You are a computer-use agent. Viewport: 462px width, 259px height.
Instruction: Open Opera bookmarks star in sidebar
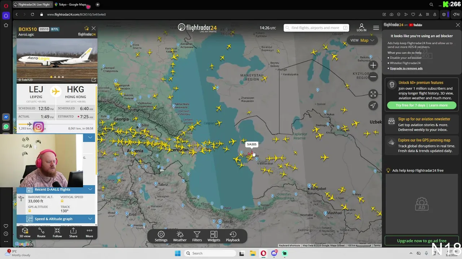pyautogui.click(x=6, y=25)
